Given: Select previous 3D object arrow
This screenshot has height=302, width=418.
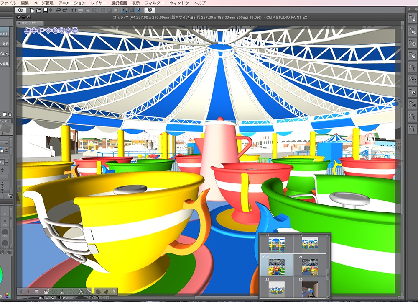Looking at the screenshot, I should (21, 292).
